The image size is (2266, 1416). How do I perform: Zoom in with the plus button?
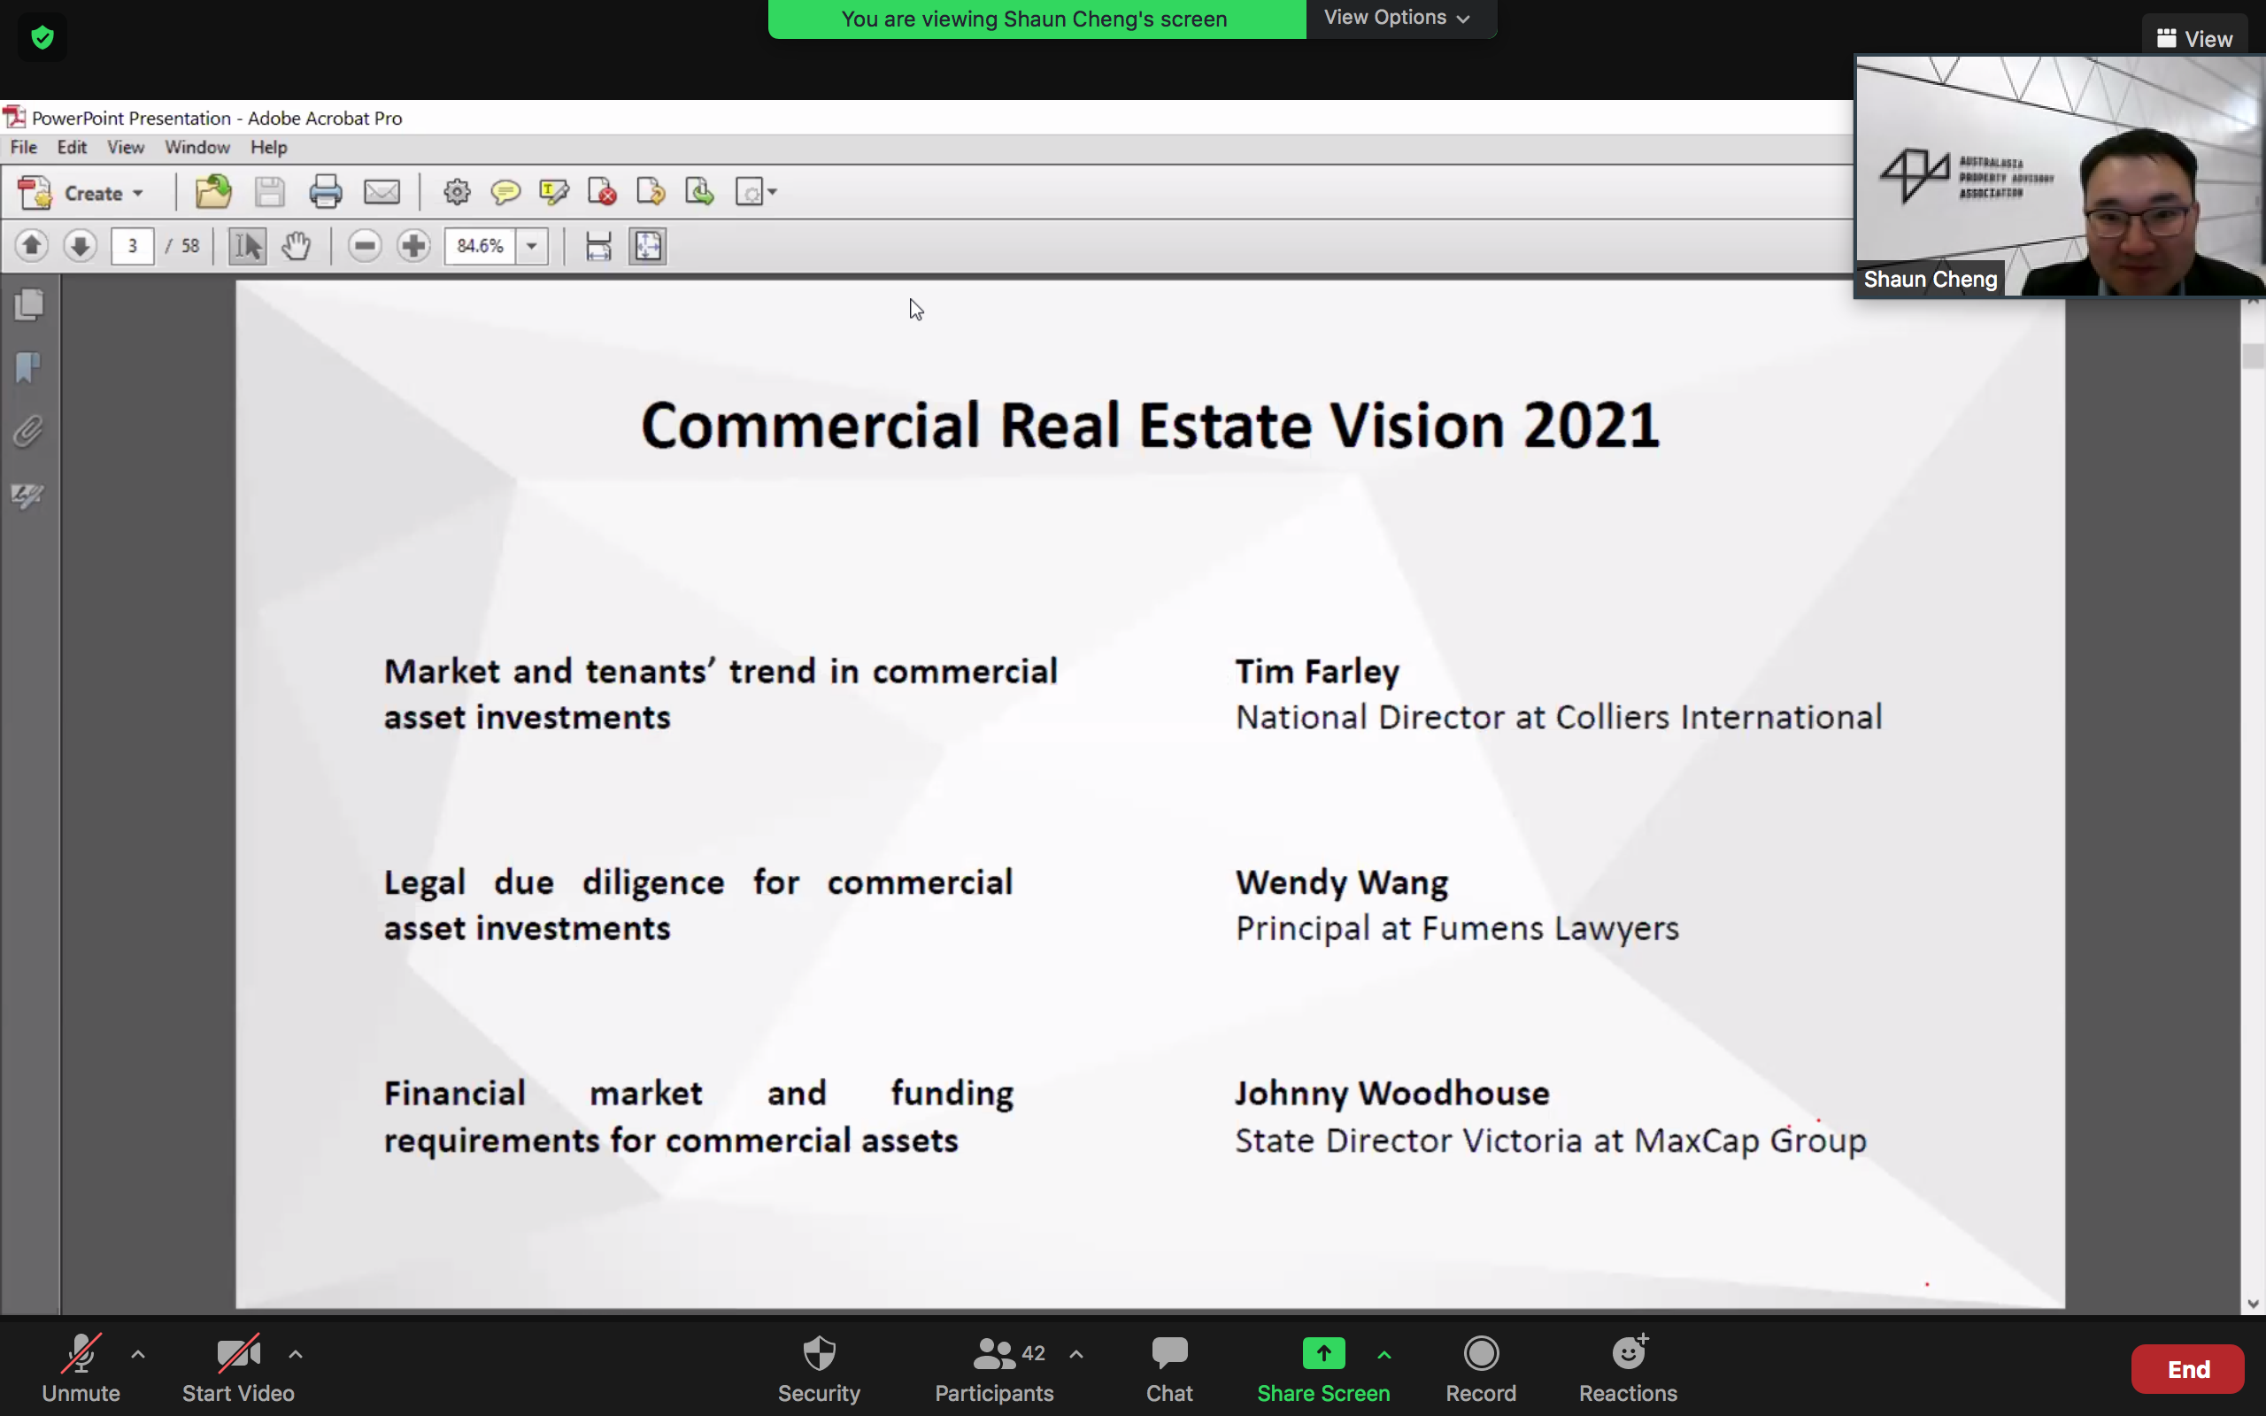(x=413, y=245)
